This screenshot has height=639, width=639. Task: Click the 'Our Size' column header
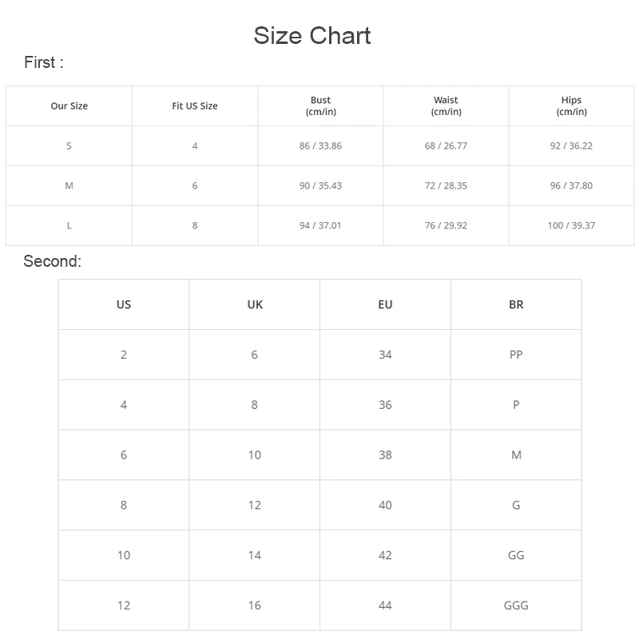[x=69, y=106]
